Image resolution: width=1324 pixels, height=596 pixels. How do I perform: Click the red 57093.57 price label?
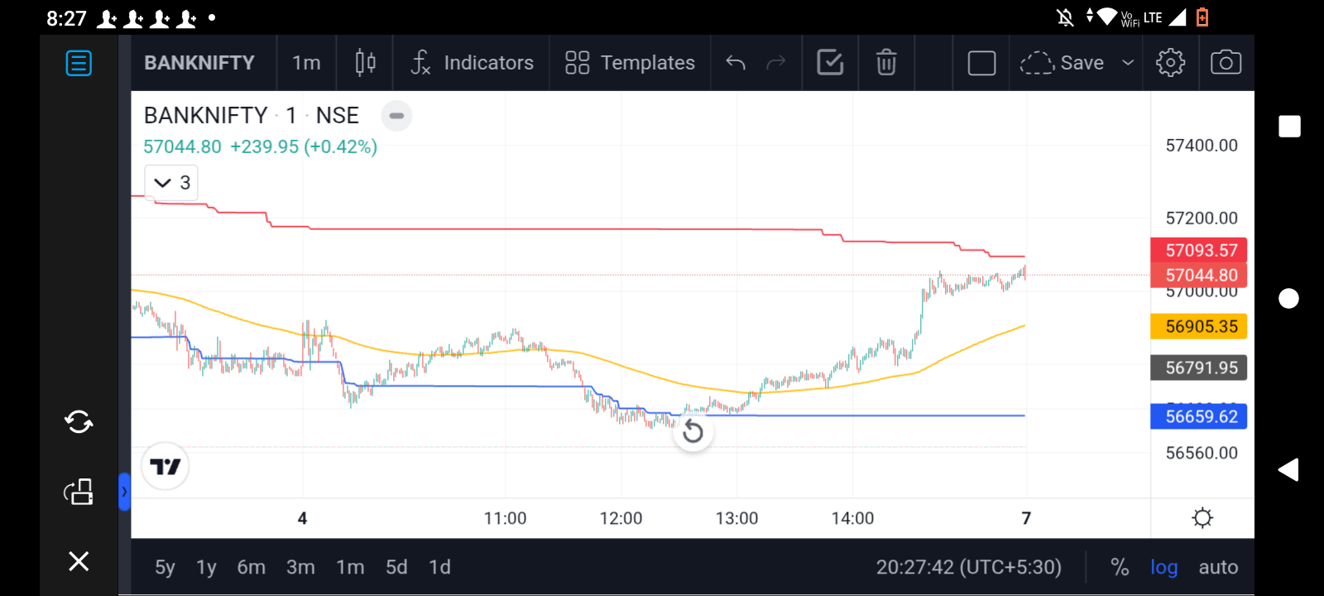(x=1199, y=250)
